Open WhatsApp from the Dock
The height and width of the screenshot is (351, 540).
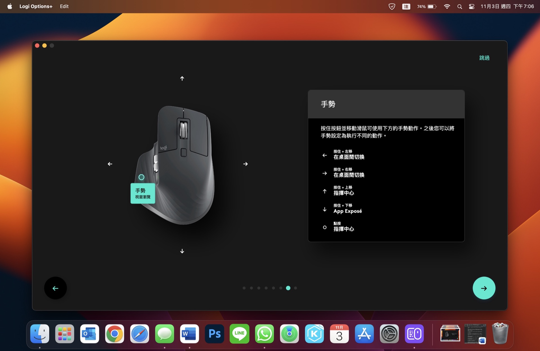(264, 334)
